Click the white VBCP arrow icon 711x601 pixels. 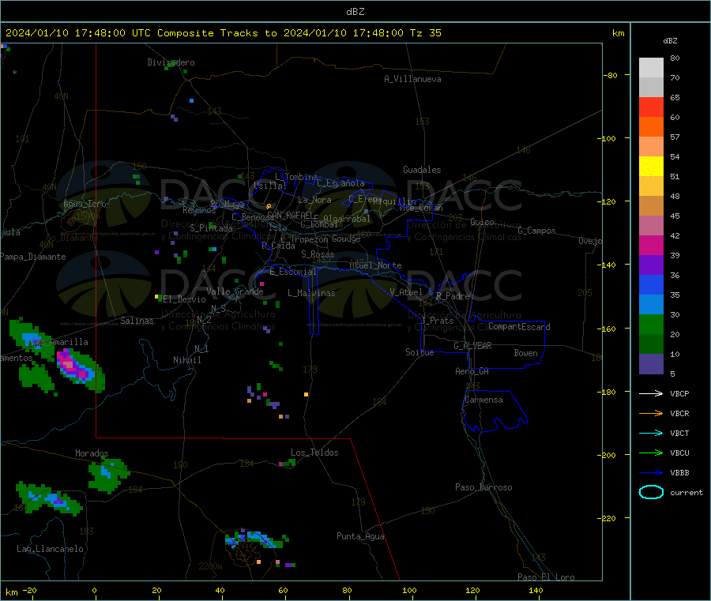pyautogui.click(x=651, y=393)
